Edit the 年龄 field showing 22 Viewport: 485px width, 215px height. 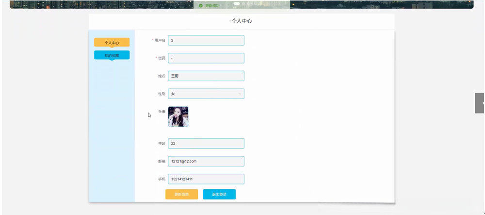[x=206, y=144]
